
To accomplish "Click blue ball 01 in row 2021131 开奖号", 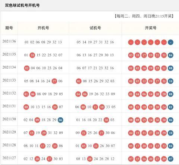I will pos(170,107).
